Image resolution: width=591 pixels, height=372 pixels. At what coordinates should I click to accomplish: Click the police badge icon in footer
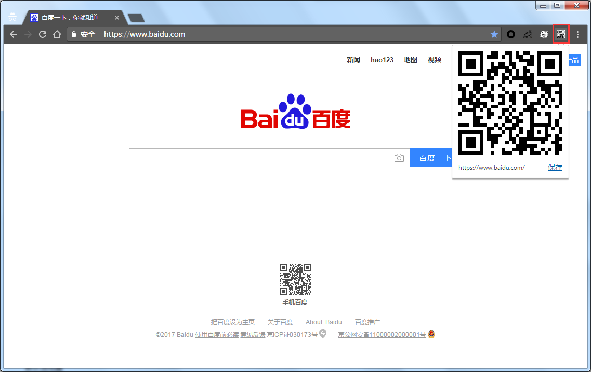[431, 334]
